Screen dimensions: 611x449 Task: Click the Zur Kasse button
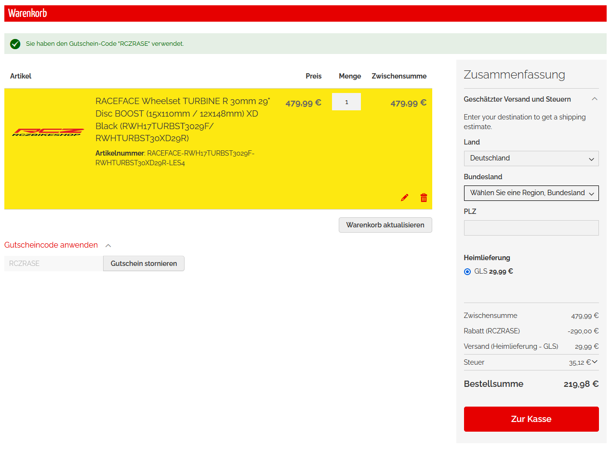[x=531, y=419]
